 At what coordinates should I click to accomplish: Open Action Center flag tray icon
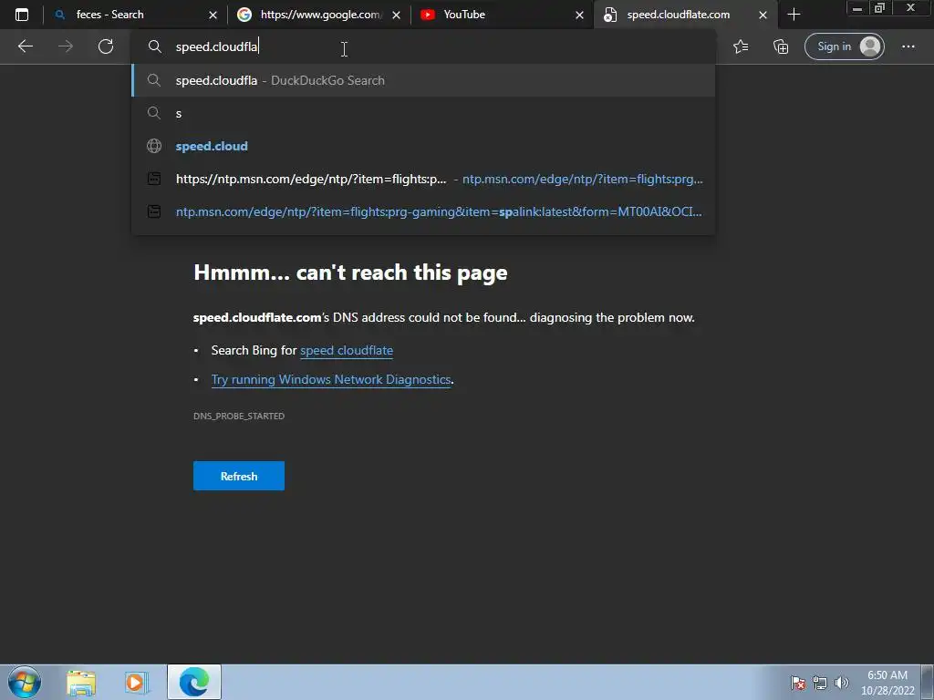798,683
